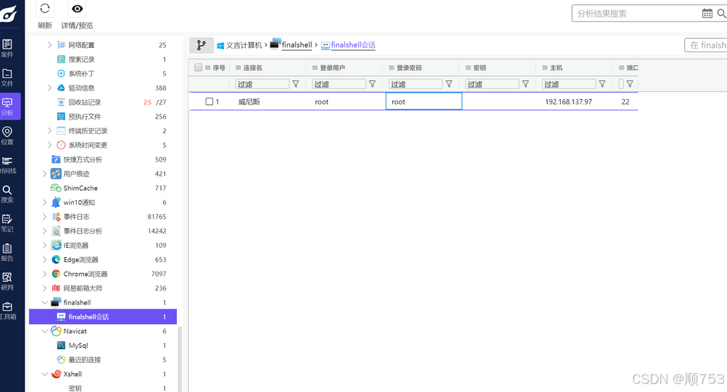The image size is (727, 392).
Task: Select 系统补丁 tree item
Action: 82,73
